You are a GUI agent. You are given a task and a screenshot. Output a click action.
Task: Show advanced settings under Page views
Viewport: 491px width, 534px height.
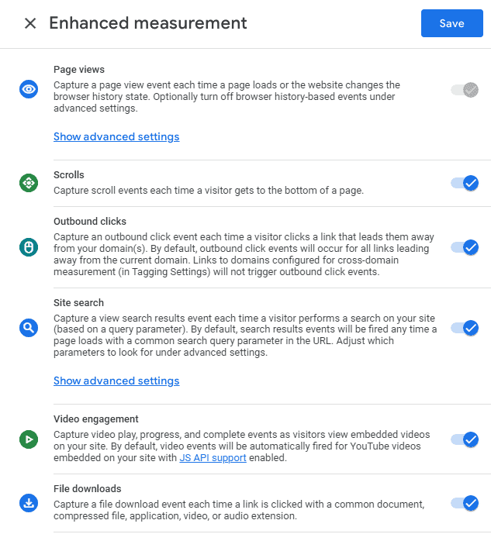116,137
